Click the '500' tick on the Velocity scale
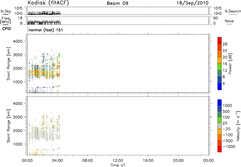The height and width of the screenshot is (167, 241). [x=226, y=112]
